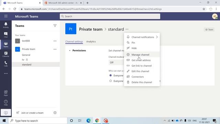Choose Edit this channel

tap(142, 71)
